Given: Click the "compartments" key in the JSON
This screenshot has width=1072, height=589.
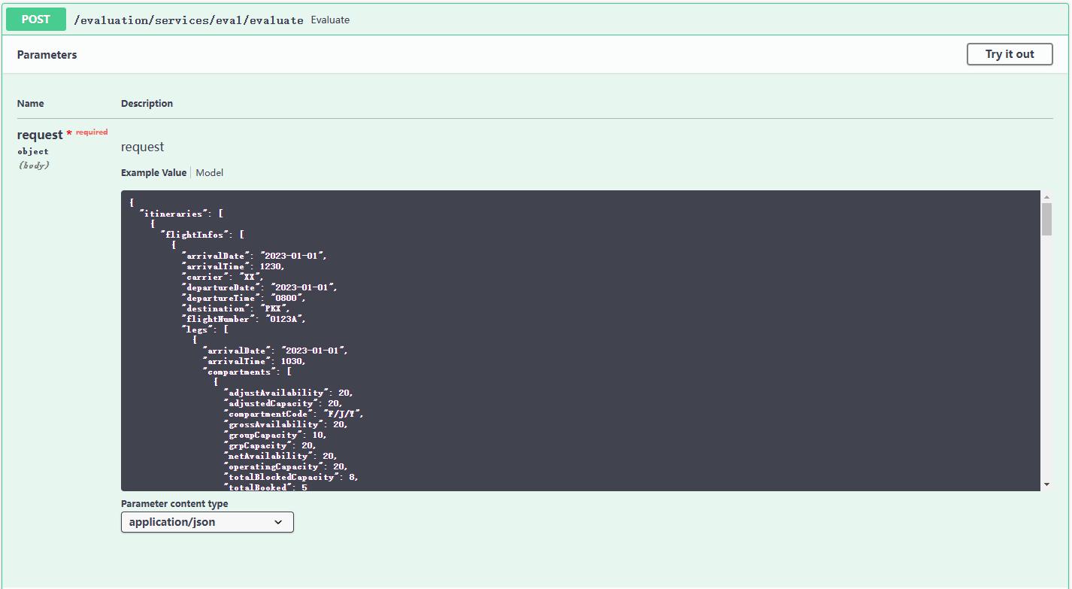Looking at the screenshot, I should tap(239, 372).
